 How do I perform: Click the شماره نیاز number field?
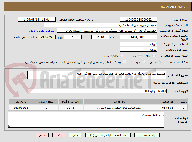pyautogui.click(x=138, y=20)
